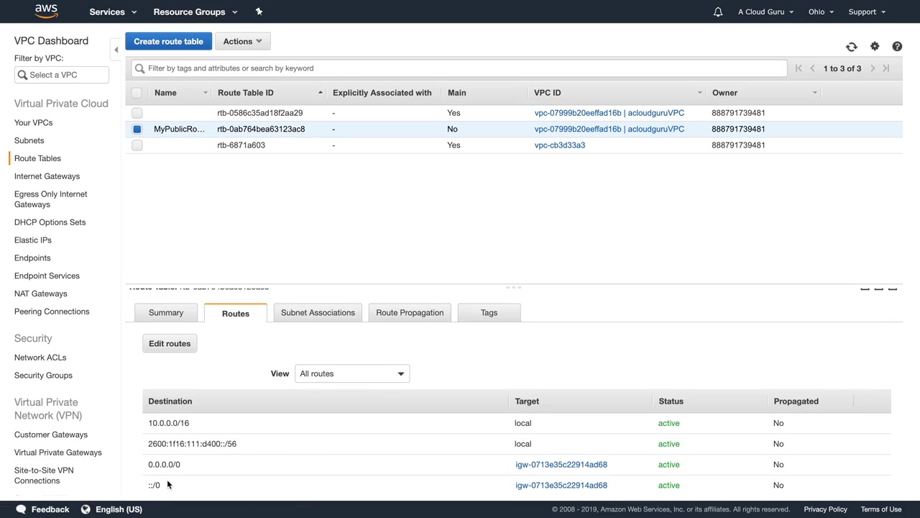The width and height of the screenshot is (920, 518).
Task: Click the Create route table button
Action: pos(168,42)
